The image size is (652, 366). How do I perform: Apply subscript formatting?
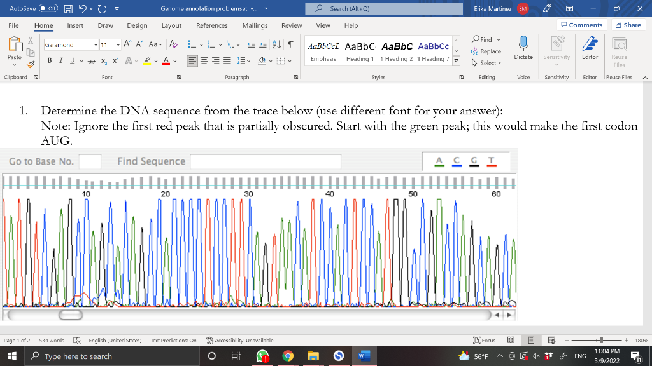click(104, 61)
